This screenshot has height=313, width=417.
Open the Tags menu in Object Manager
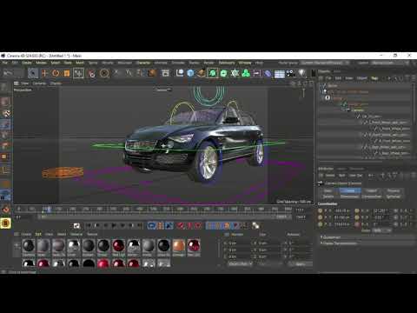pyautogui.click(x=374, y=78)
